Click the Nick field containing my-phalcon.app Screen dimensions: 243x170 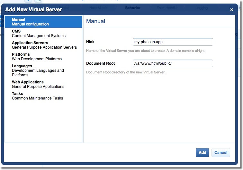click(x=173, y=42)
